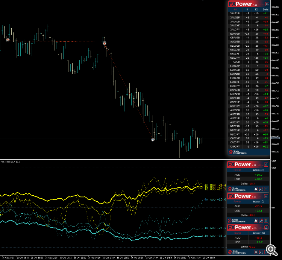
Task: Open the alert bell in the Index (1D) panel
Action: (x=256, y=220)
